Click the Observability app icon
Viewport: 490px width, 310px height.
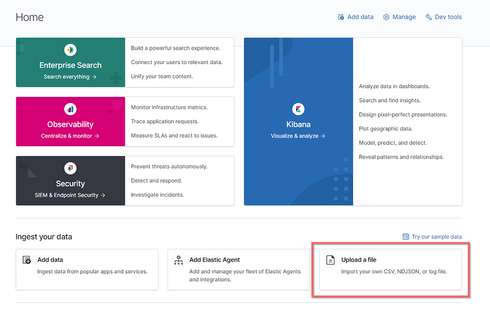[70, 109]
